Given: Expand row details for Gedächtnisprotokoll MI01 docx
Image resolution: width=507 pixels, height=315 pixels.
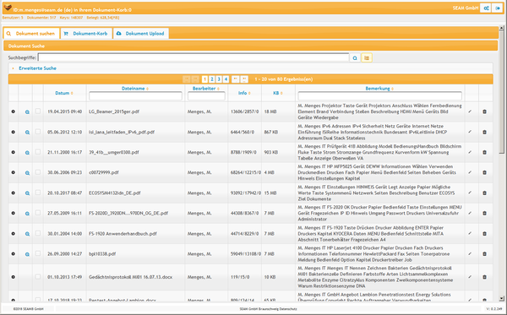Looking at the screenshot, I should tap(14, 277).
